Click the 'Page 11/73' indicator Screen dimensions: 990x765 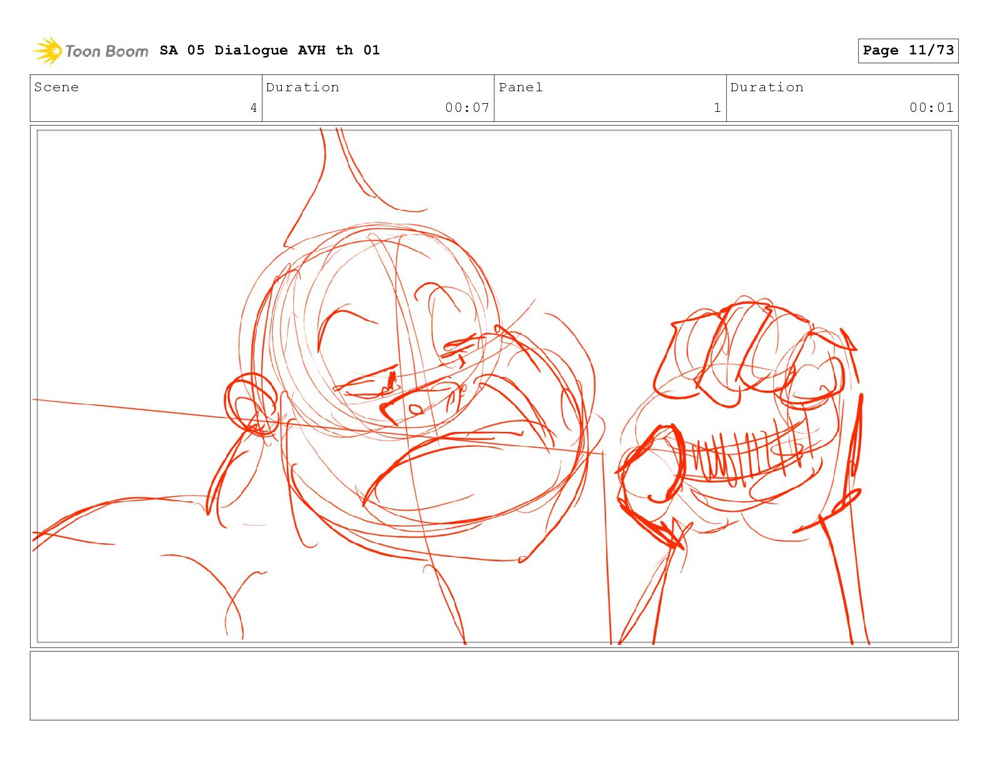pos(908,51)
